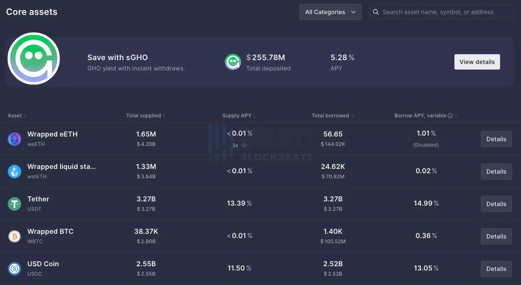521x285 pixels.
Task: Click the 0.36% borrow APY for WBTC
Action: (426, 236)
